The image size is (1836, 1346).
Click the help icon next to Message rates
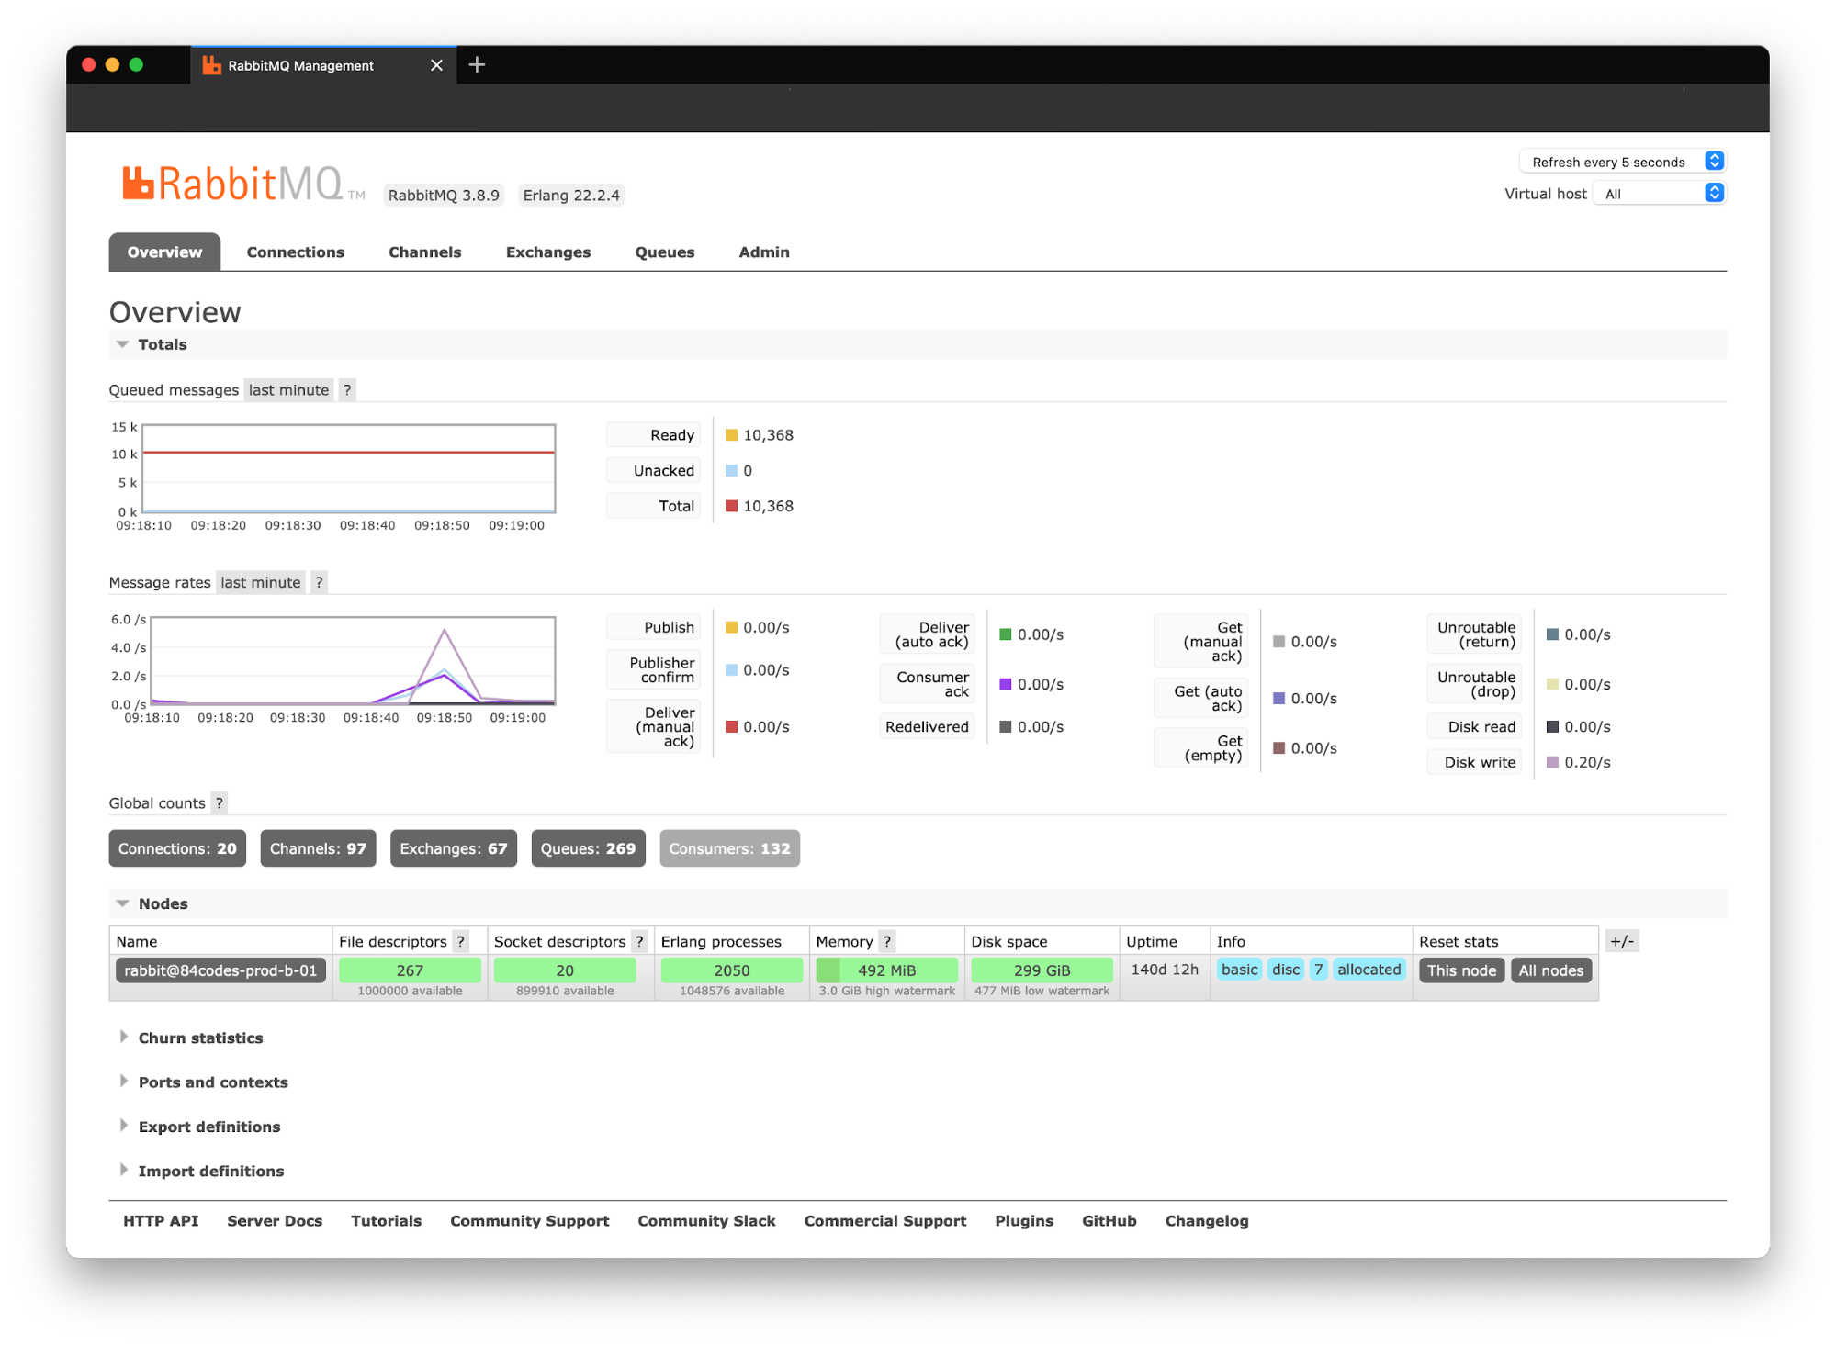tap(319, 582)
